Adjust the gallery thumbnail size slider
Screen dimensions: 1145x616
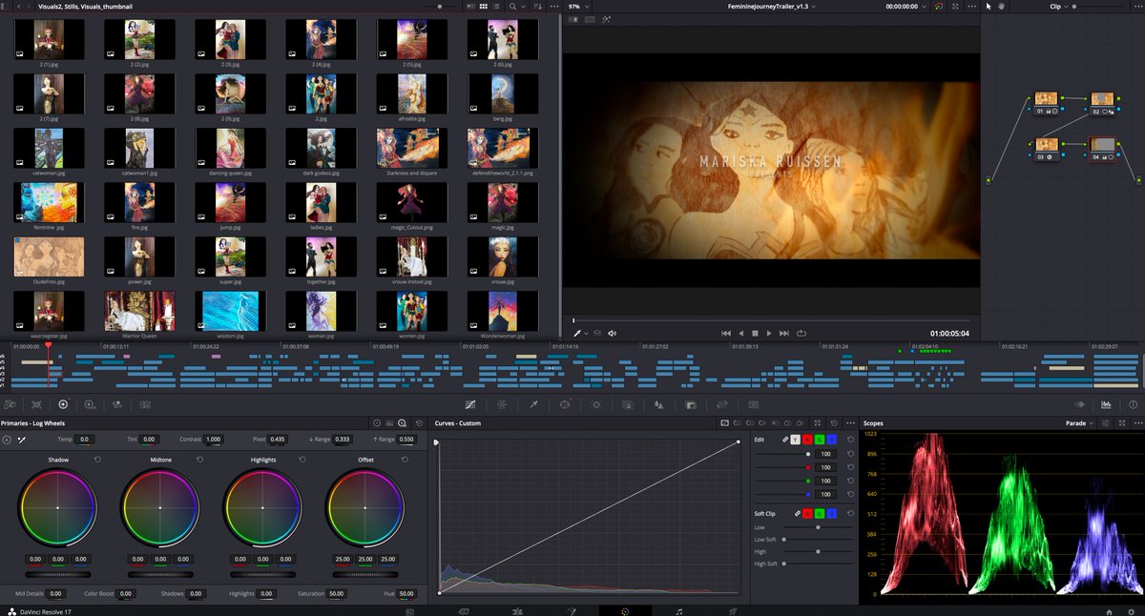[x=439, y=7]
